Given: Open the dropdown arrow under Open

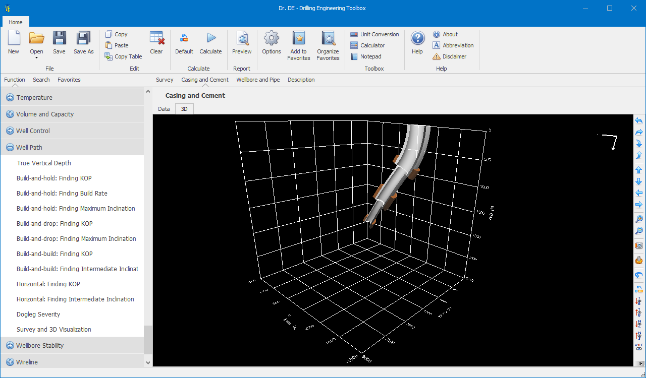Looking at the screenshot, I should click(x=36, y=58).
